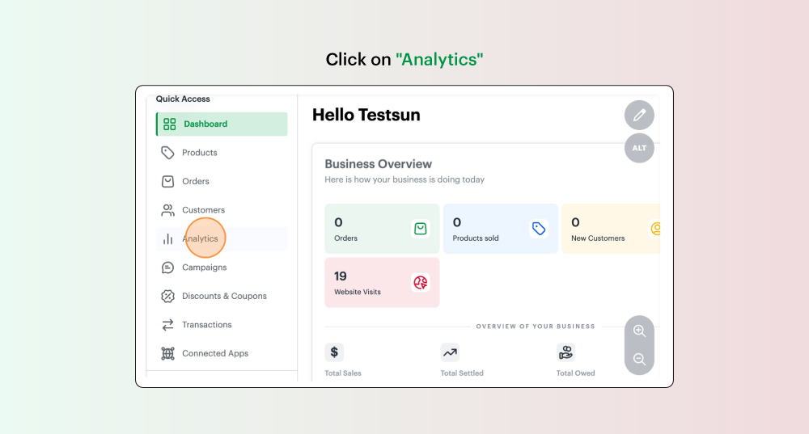Open the Transactions menu item
This screenshot has height=434, width=809.
(222, 325)
